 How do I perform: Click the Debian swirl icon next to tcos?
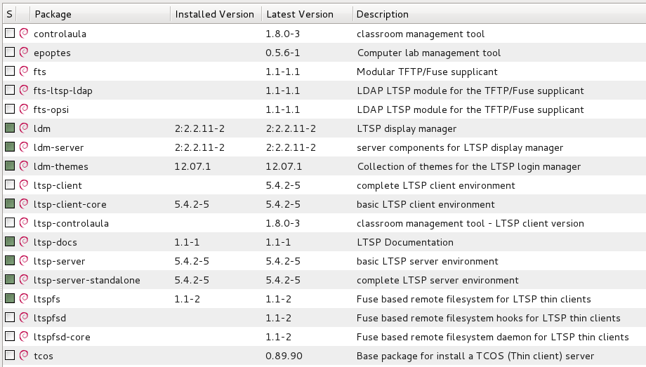(x=24, y=356)
